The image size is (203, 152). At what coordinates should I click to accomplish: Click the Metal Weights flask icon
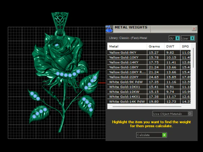(109, 29)
